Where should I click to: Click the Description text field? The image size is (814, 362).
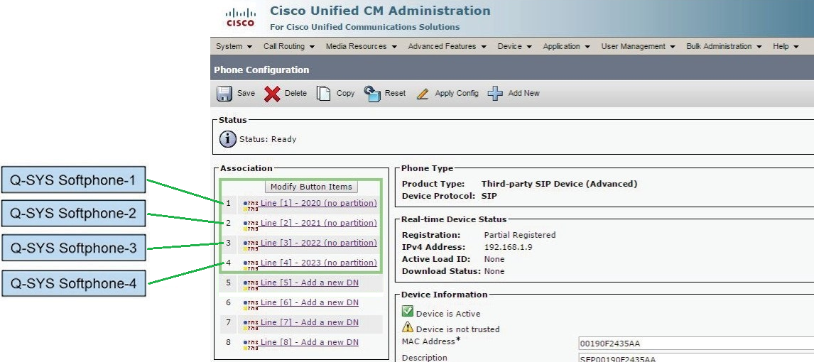[696, 358]
